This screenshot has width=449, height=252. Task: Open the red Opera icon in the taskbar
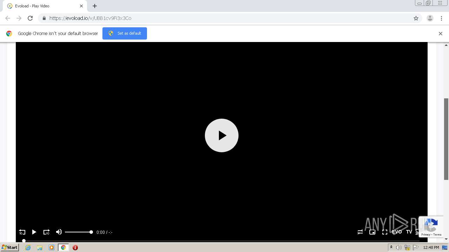pos(75,247)
